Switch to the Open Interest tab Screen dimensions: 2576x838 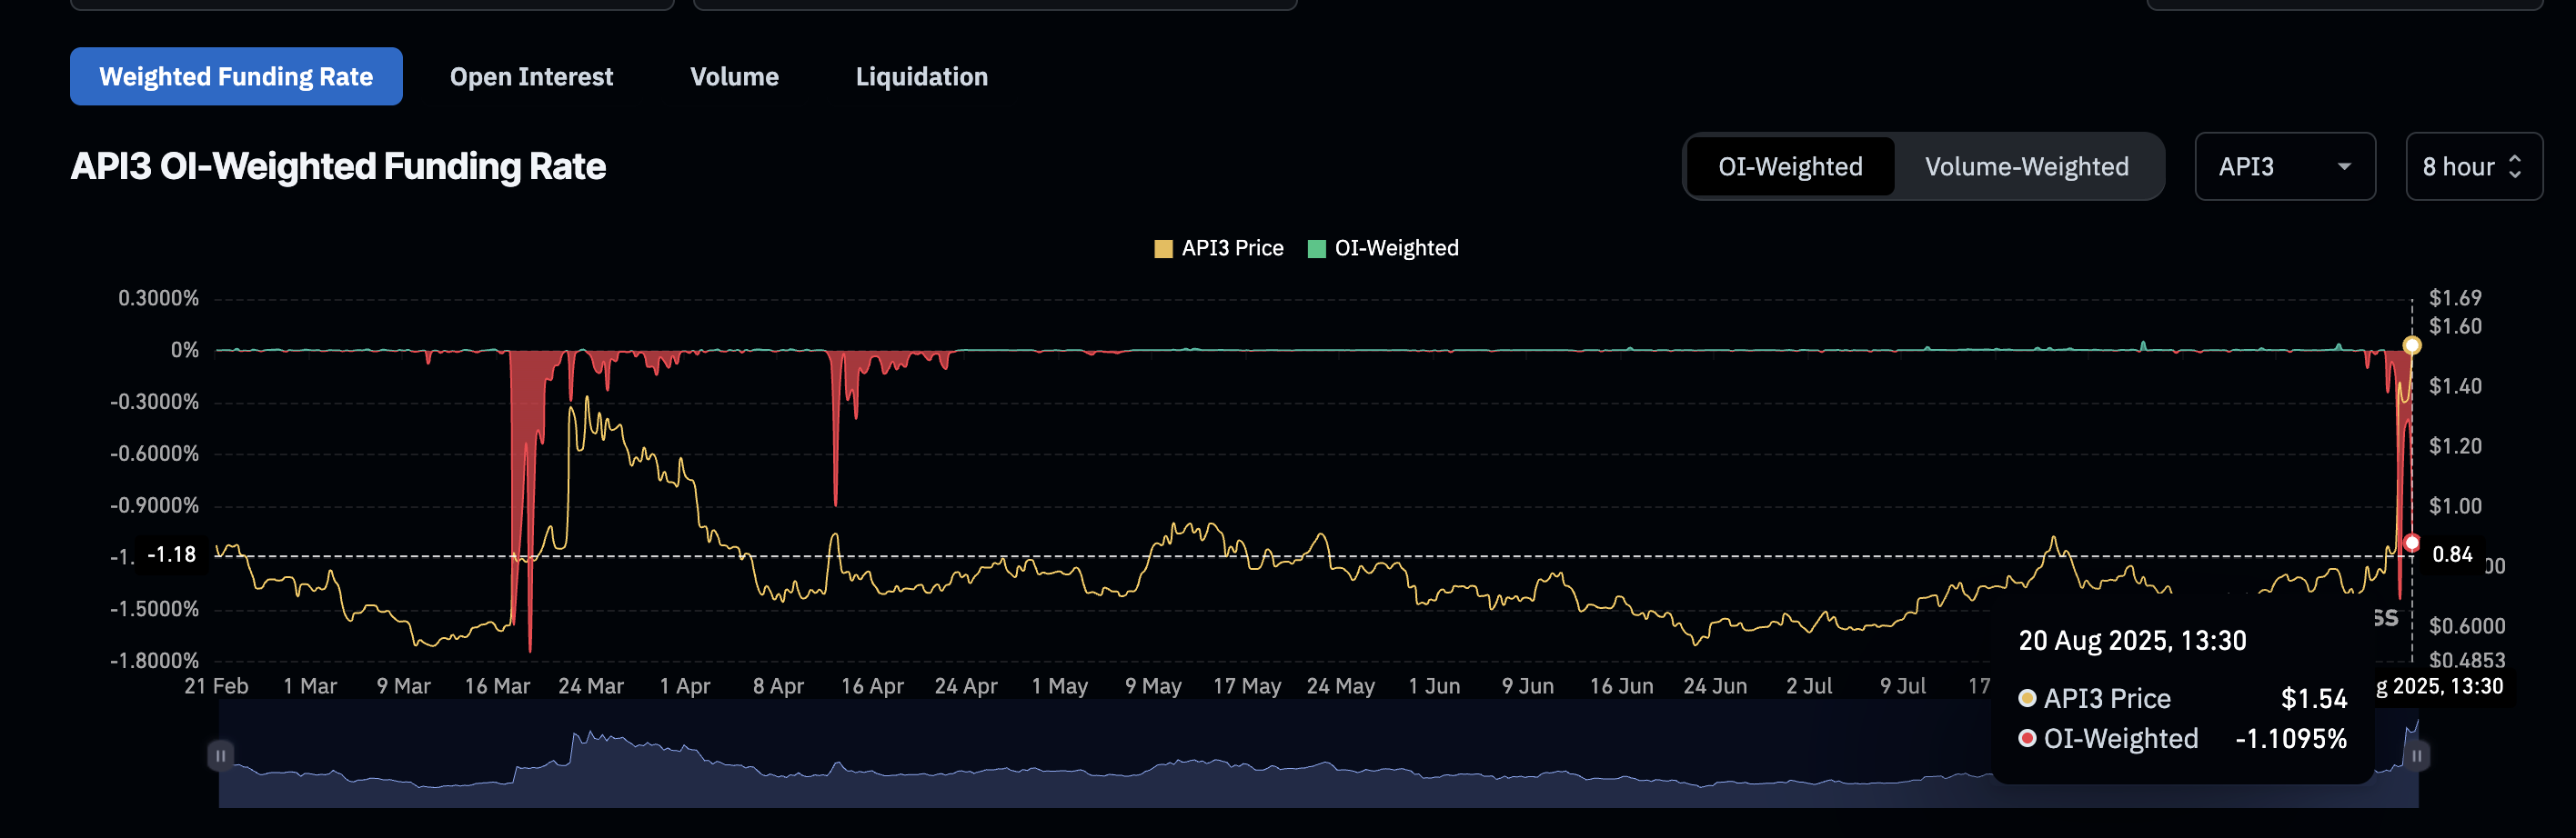[x=531, y=76]
